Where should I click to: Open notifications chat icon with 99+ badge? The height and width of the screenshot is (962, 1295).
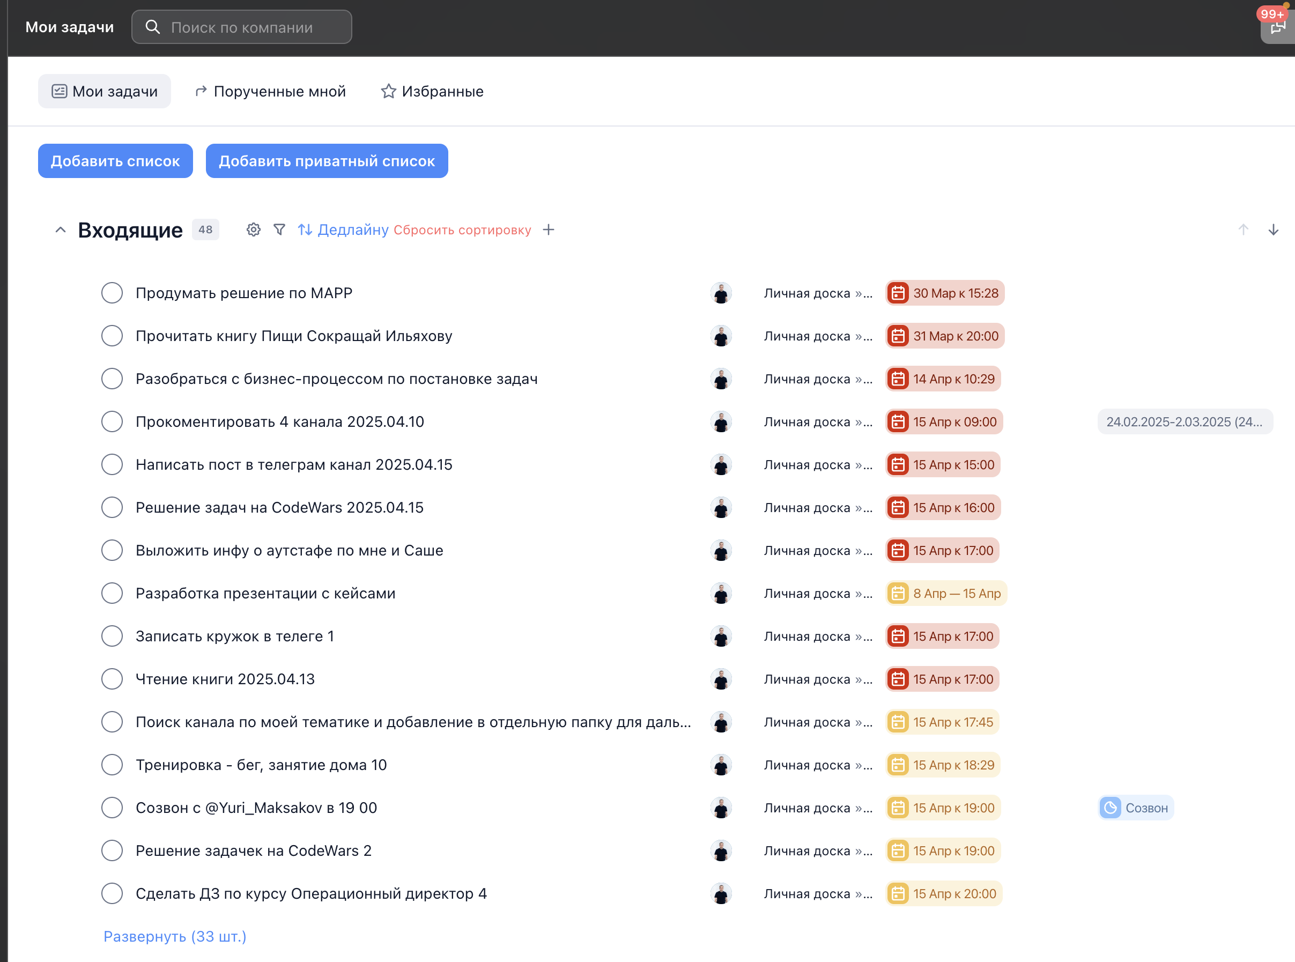(1277, 27)
